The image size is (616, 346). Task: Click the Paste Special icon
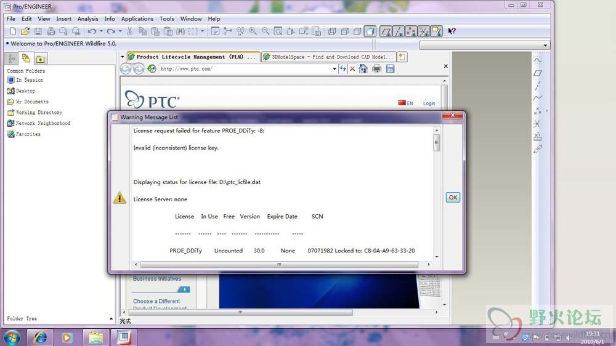tap(168, 31)
